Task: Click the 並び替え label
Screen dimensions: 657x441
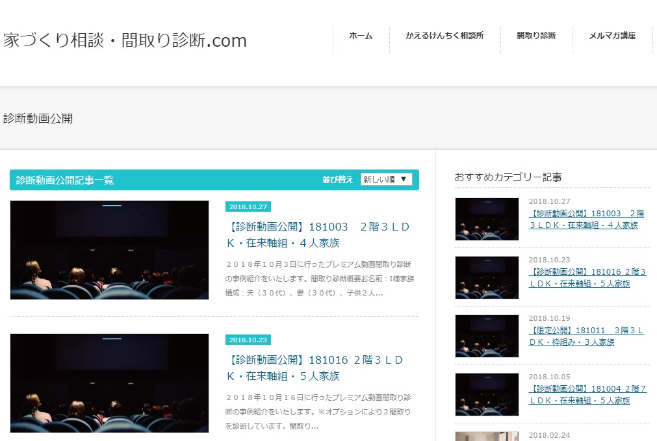Action: coord(338,180)
